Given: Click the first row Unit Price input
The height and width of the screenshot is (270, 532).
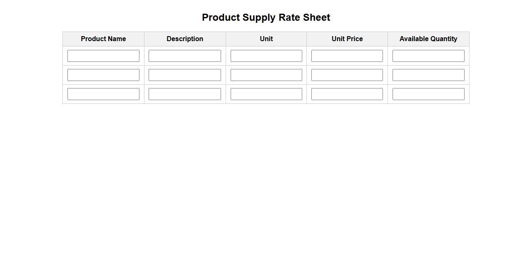Looking at the screenshot, I should click(347, 56).
